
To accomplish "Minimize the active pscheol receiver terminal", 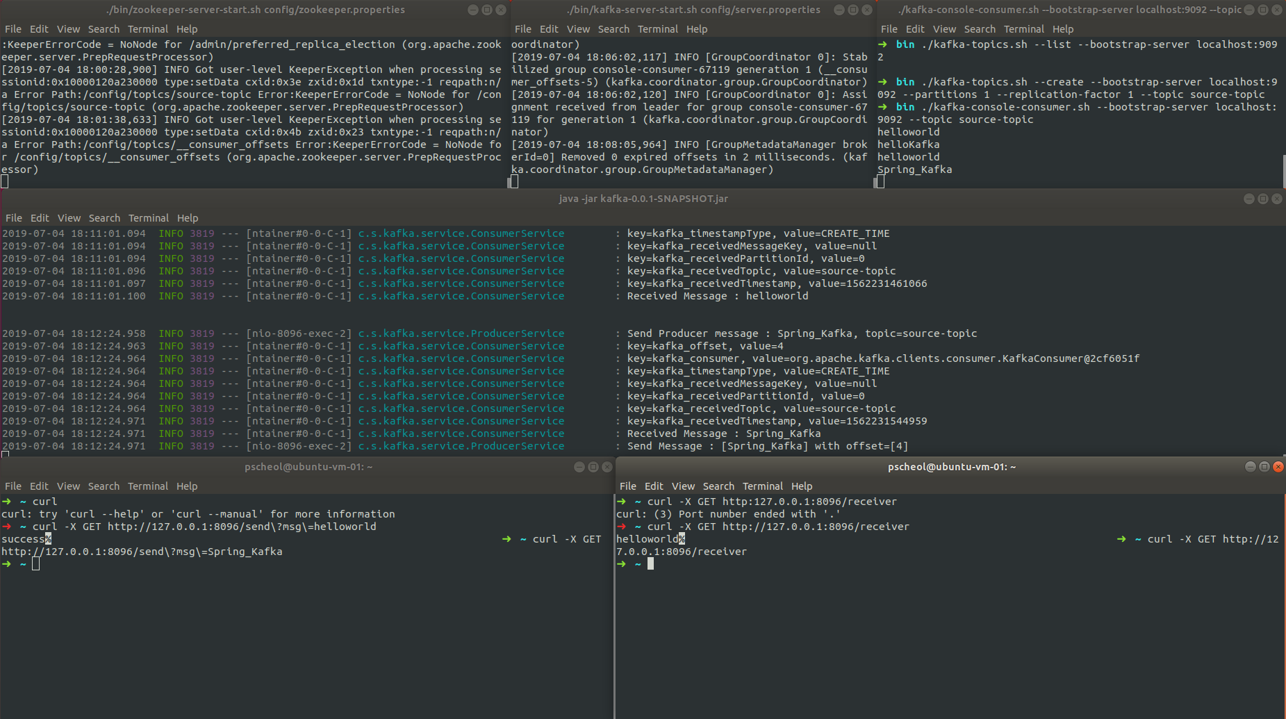I will click(1251, 467).
